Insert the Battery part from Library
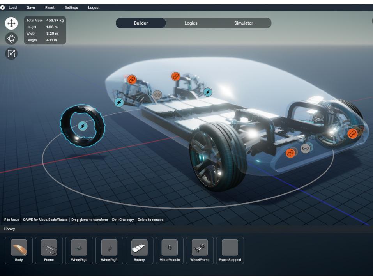This screenshot has height=280, width=373. tap(139, 250)
